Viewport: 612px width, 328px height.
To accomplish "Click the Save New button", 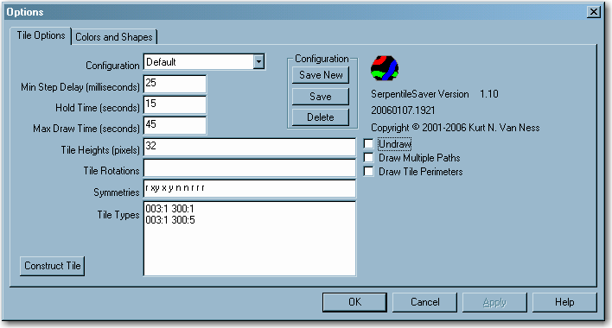I will 321,75.
